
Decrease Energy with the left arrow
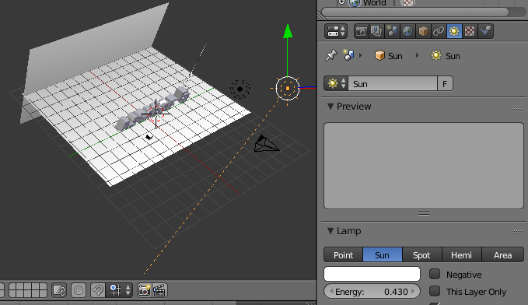pyautogui.click(x=331, y=292)
